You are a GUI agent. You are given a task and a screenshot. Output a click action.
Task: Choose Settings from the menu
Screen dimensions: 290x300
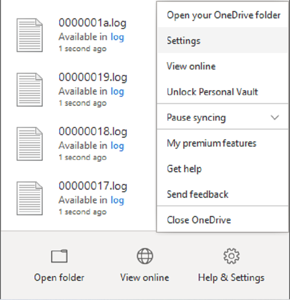coord(223,40)
